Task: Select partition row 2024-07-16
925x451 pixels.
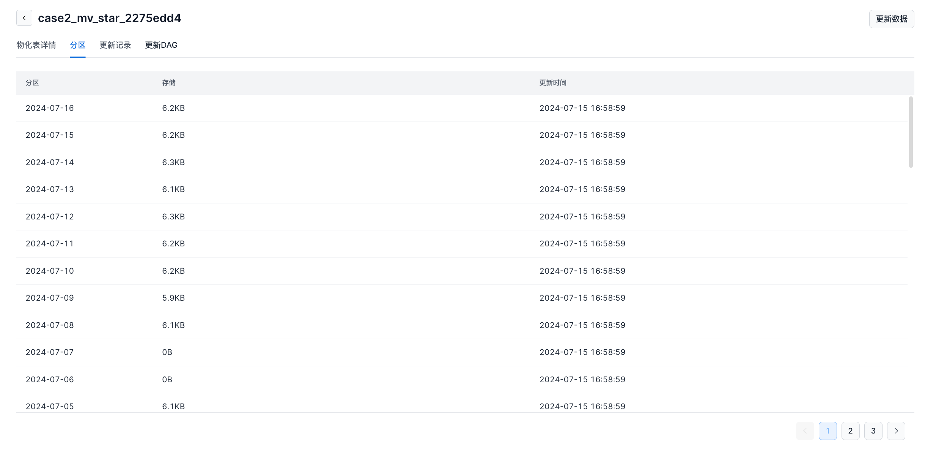Action: (50, 108)
